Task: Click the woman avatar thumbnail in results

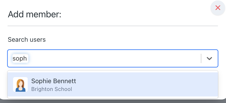Action: [x=20, y=84]
